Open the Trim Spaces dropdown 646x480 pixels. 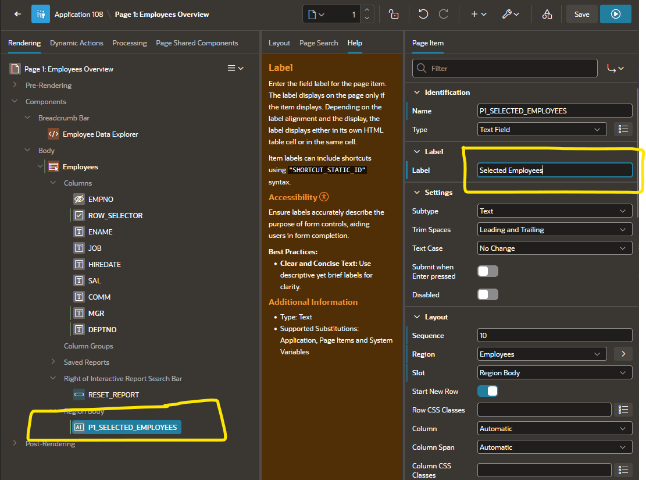pos(555,230)
